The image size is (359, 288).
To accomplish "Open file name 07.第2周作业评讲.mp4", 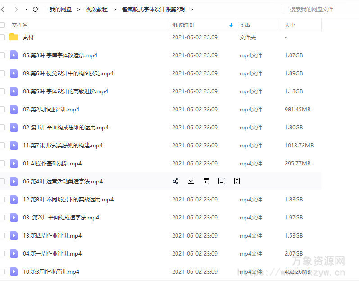I will 51,109.
